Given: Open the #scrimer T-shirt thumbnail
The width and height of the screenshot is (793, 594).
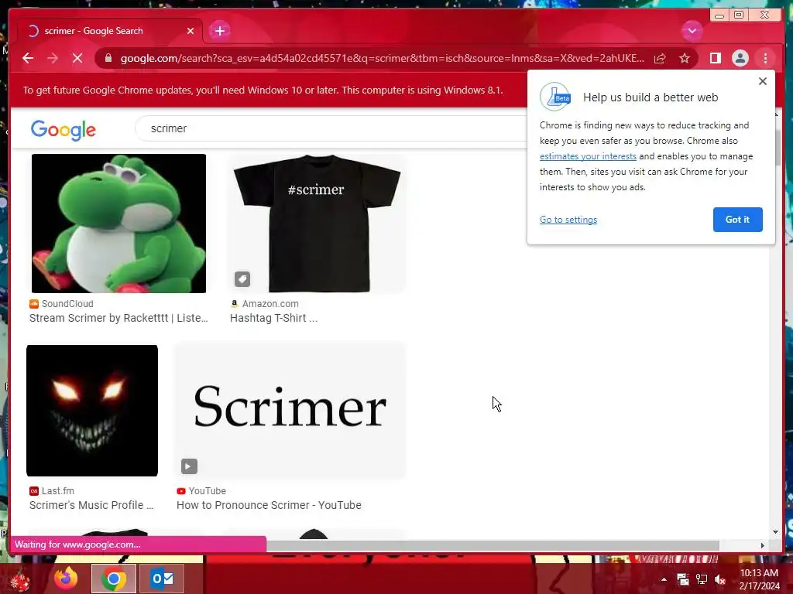Looking at the screenshot, I should point(317,224).
